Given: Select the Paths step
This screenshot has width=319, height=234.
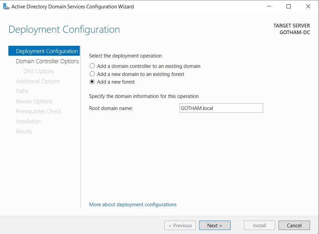Looking at the screenshot, I should click(x=22, y=91).
